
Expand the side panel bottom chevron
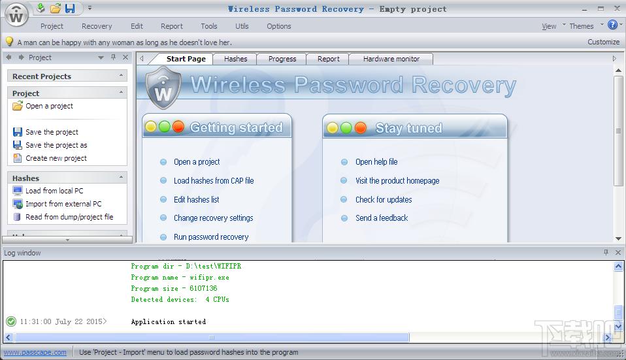(67, 240)
